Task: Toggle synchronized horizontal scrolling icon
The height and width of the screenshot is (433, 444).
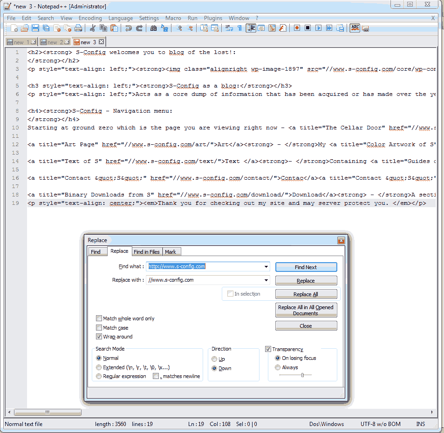Action: [215, 28]
